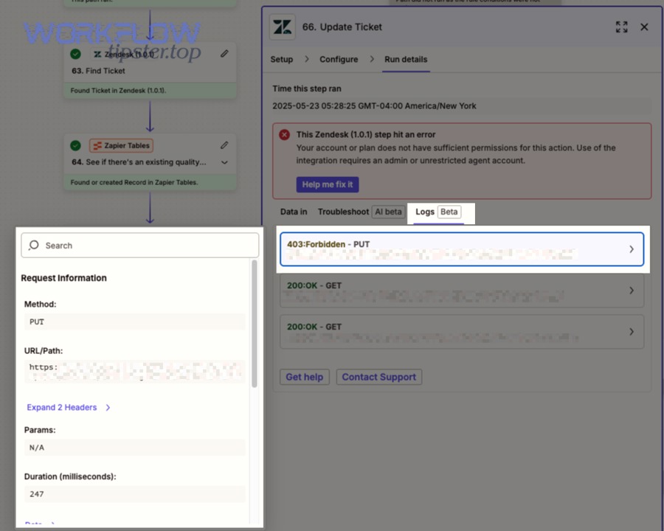Click the search magnifier icon

33,245
